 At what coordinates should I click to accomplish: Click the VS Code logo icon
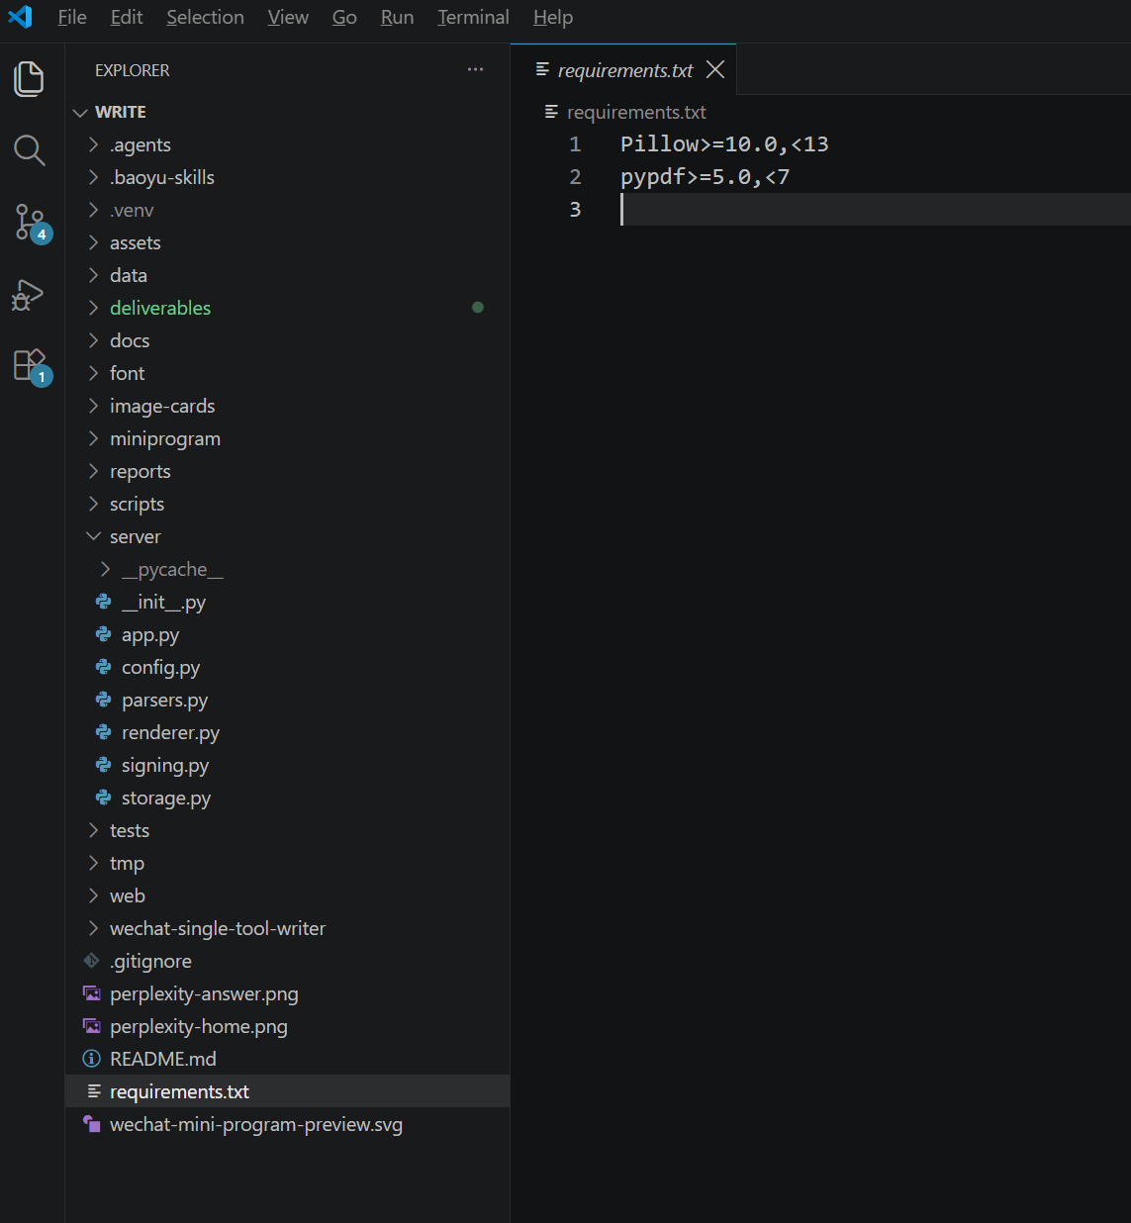coord(20,17)
